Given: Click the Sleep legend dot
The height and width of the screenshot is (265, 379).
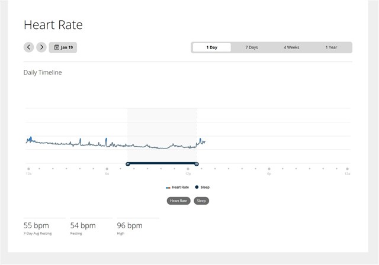Looking at the screenshot, I should tap(197, 188).
